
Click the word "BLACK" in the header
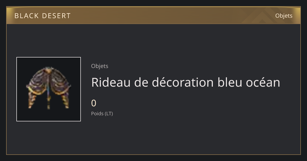[25, 16]
